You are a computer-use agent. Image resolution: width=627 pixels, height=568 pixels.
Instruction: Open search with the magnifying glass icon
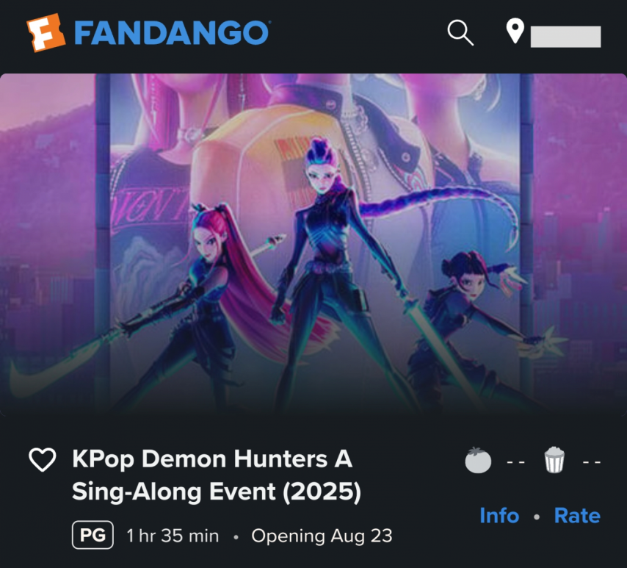460,33
